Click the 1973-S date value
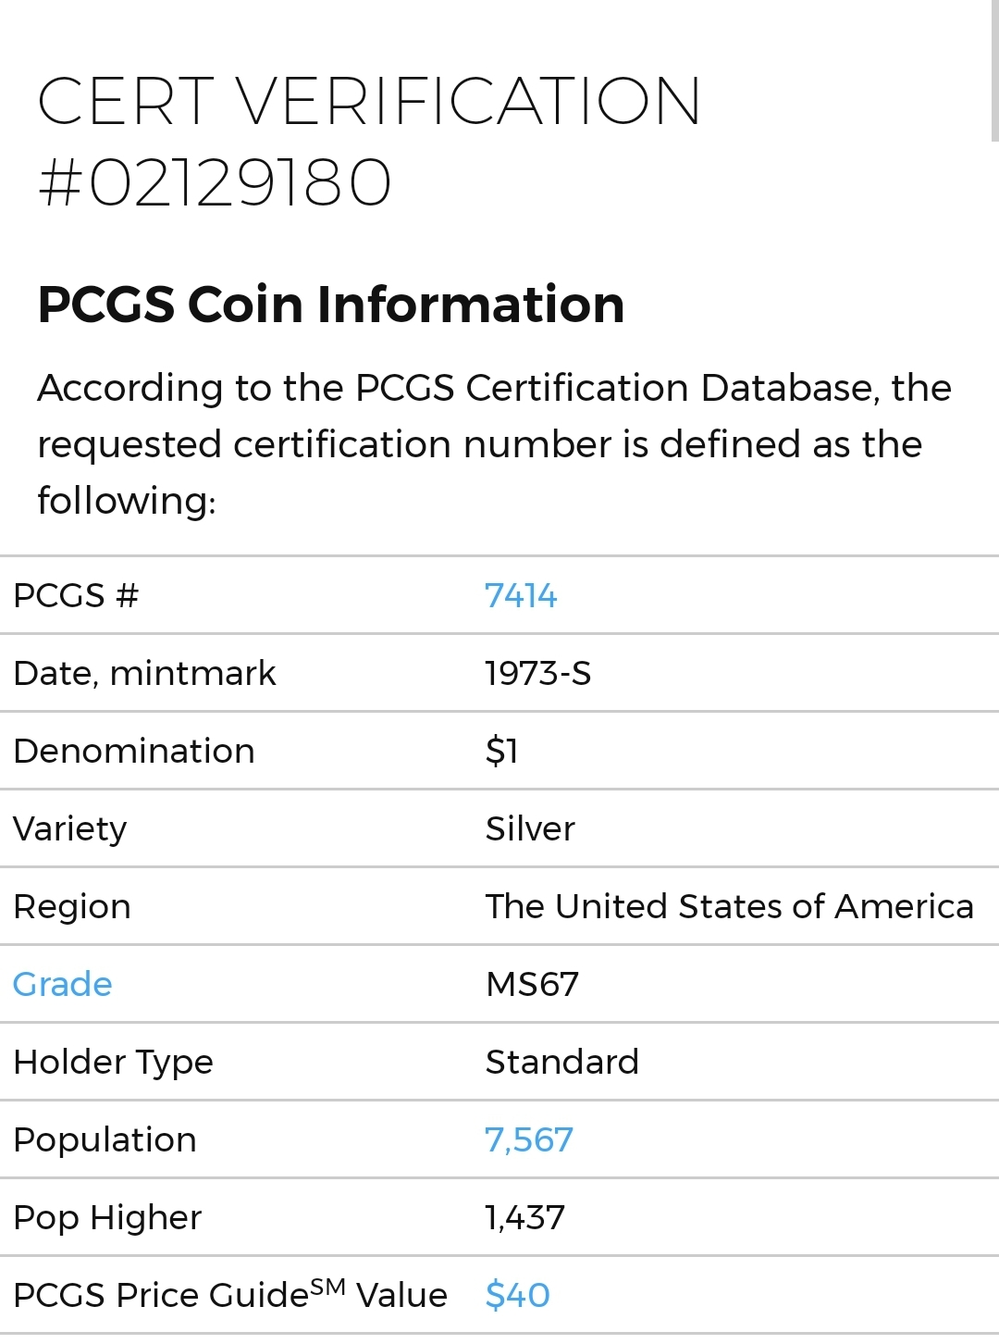The width and height of the screenshot is (999, 1344). 537,673
